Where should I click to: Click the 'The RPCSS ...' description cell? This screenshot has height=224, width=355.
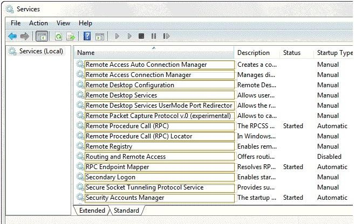(x=256, y=126)
